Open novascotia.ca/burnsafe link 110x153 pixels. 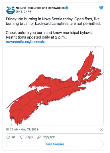(x=26, y=42)
